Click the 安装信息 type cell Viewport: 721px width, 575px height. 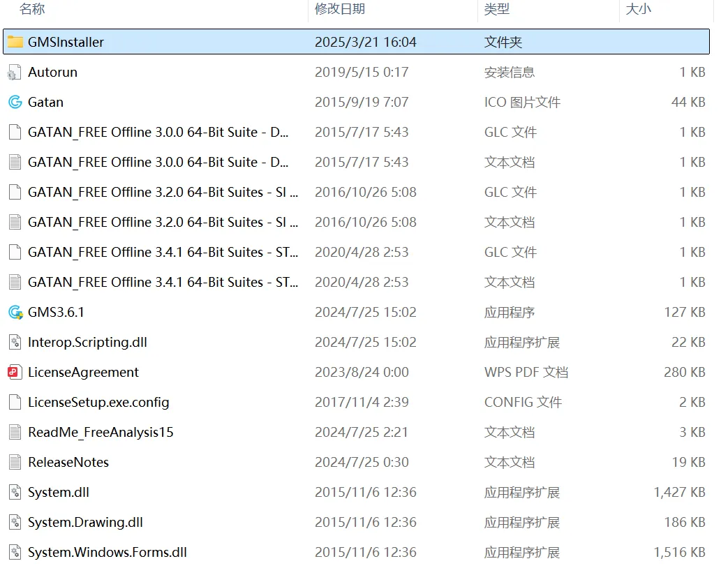click(x=510, y=72)
